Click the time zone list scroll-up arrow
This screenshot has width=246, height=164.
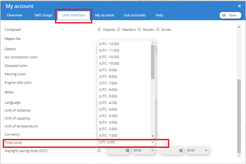153,43
